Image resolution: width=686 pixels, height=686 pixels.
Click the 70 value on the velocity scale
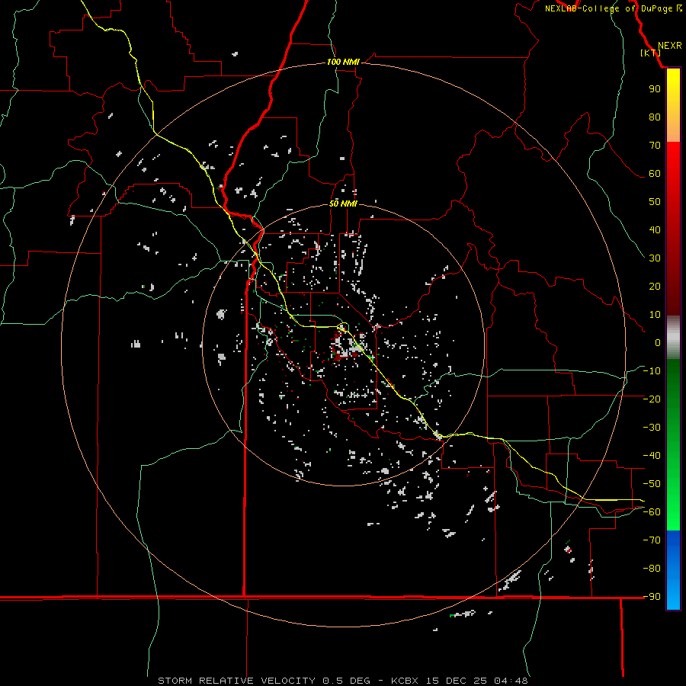click(655, 146)
